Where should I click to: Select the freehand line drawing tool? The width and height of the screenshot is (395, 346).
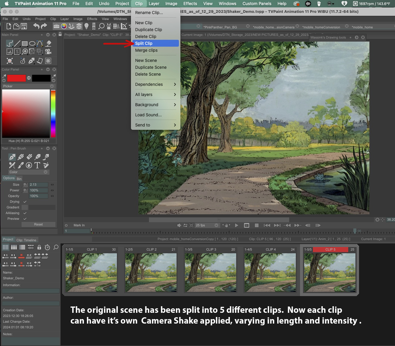pos(10,44)
